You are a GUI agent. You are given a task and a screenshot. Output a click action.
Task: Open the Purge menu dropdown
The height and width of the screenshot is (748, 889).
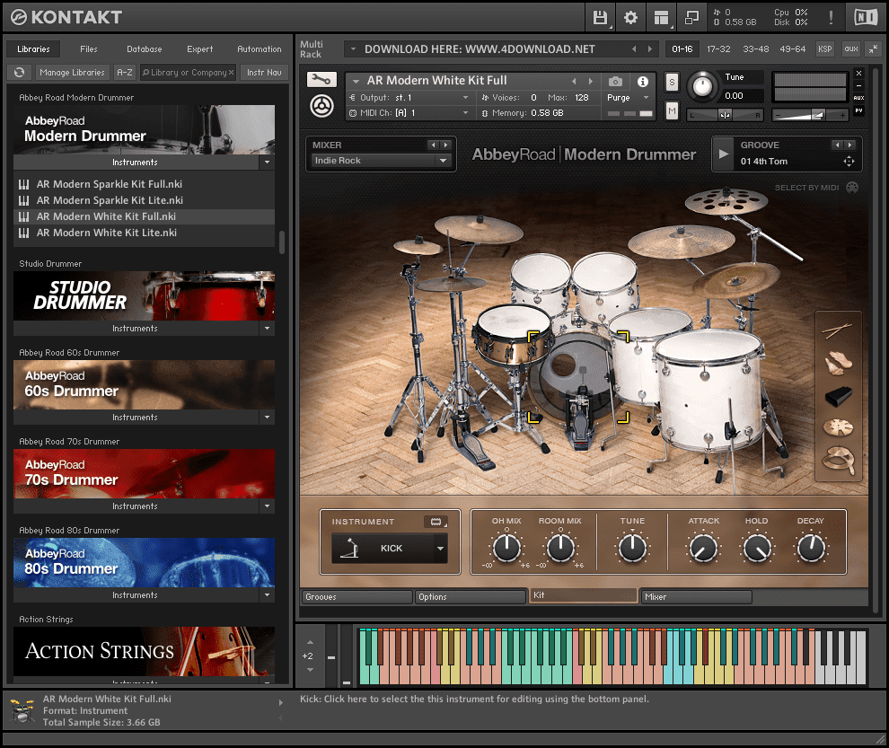628,98
